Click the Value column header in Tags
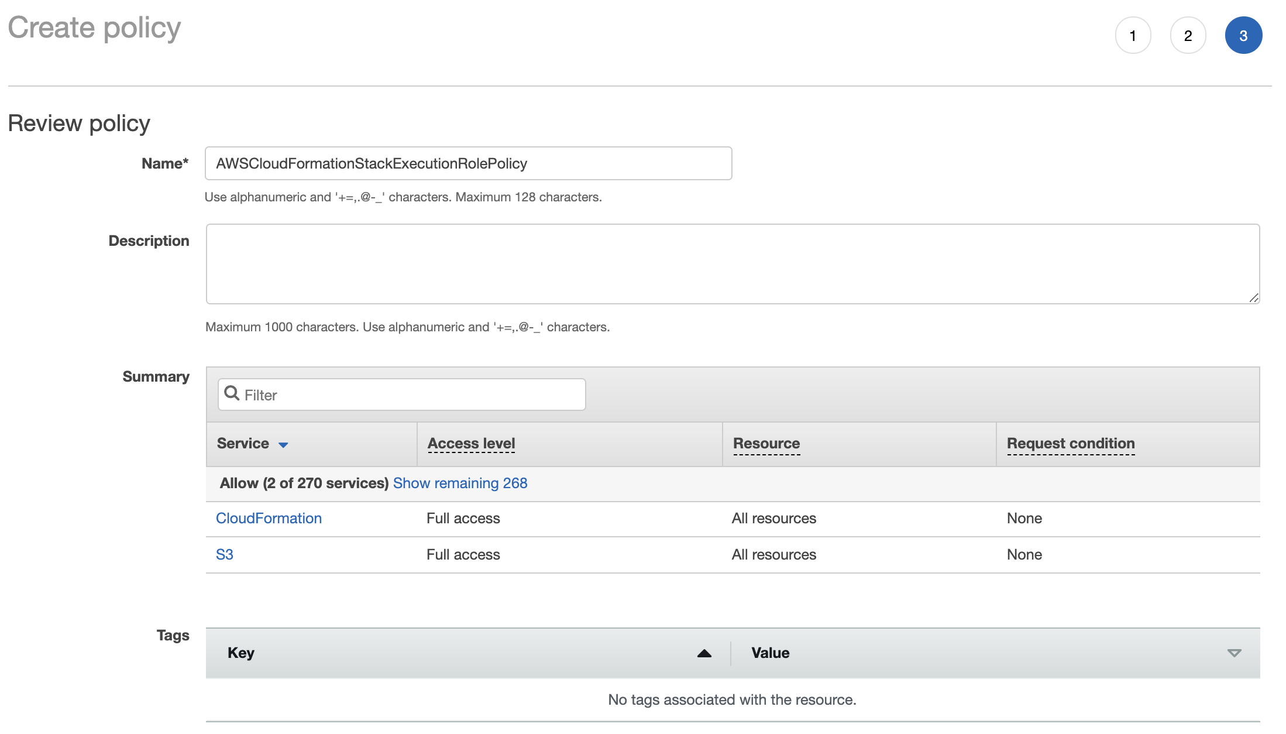This screenshot has height=734, width=1286. pyautogui.click(x=770, y=653)
